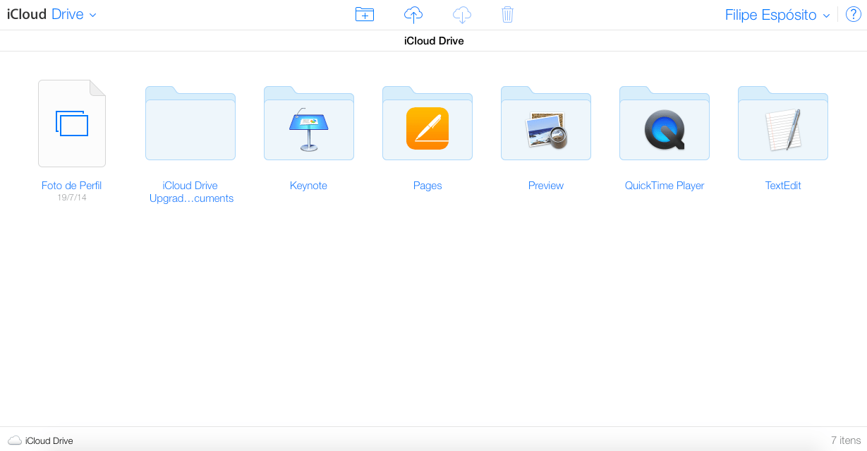Click the 7 itens count in status bar
Image resolution: width=867 pixels, height=451 pixels.
[x=846, y=440]
